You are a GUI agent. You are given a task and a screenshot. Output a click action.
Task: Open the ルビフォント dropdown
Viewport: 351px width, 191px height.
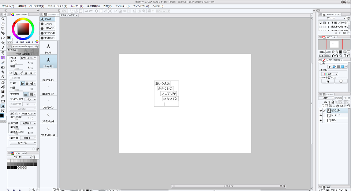pyautogui.click(x=29, y=113)
